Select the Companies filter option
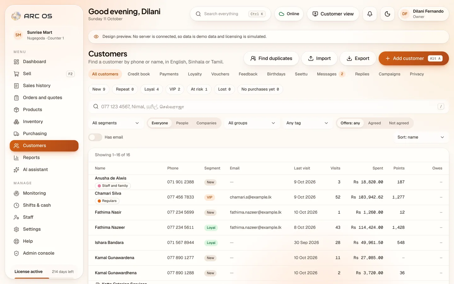Screen dimensions: 454x284 click(207, 123)
